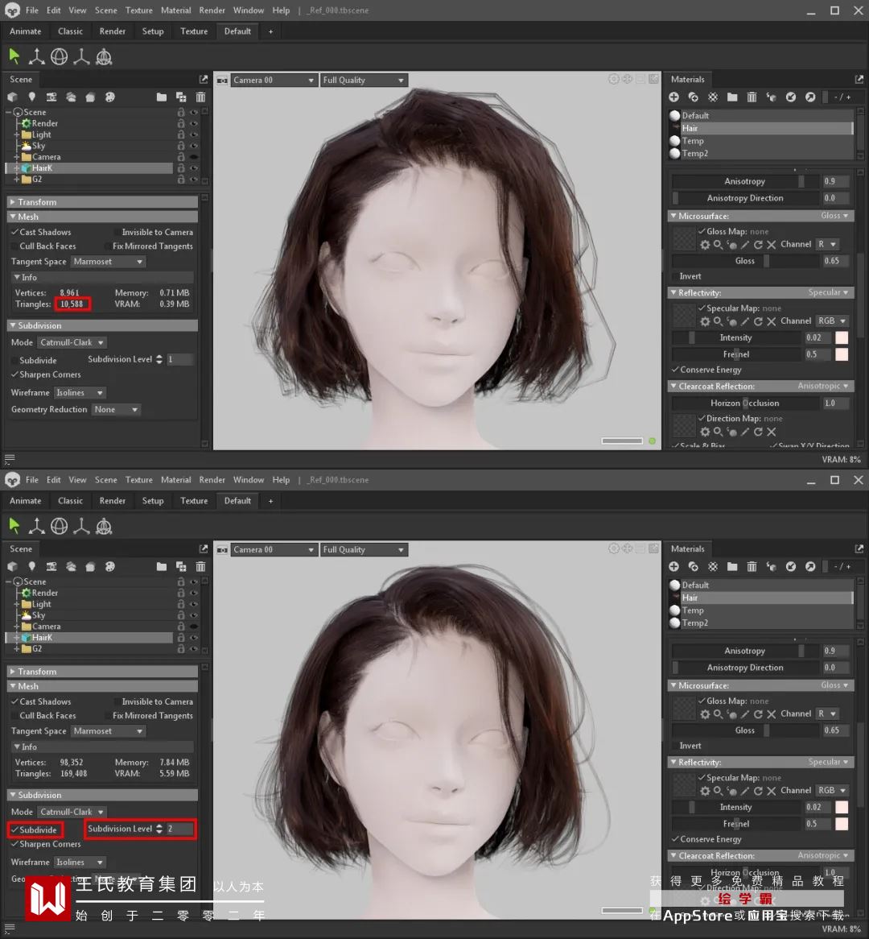Click the Materials folder icon in upper window
Screen dimensions: 869x939
click(x=732, y=97)
